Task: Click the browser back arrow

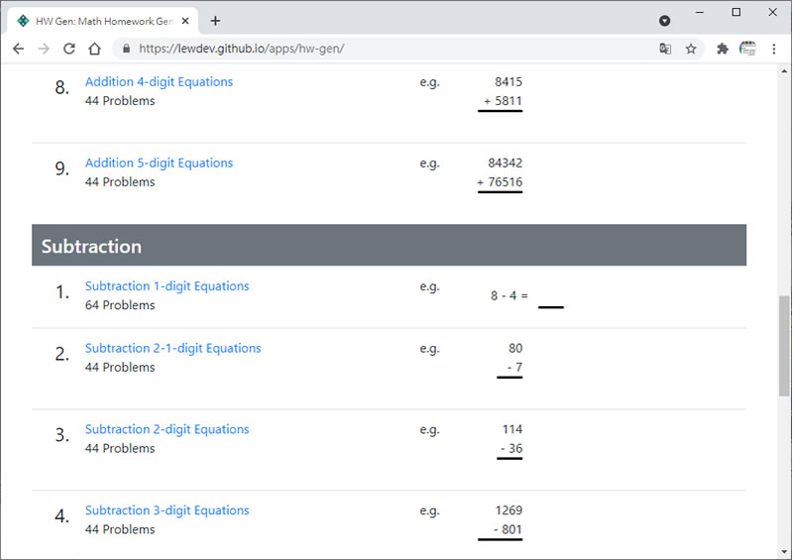Action: tap(18, 49)
